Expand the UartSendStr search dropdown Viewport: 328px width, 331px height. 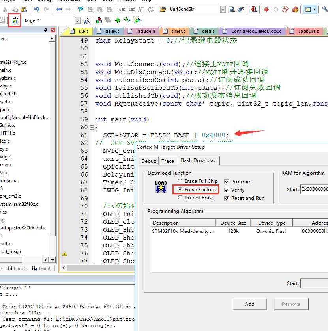coord(223,9)
